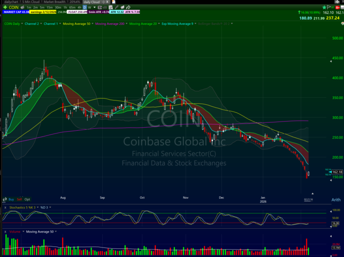Click the Buy button
Viewport: 344px width, 257px height.
coord(11,200)
